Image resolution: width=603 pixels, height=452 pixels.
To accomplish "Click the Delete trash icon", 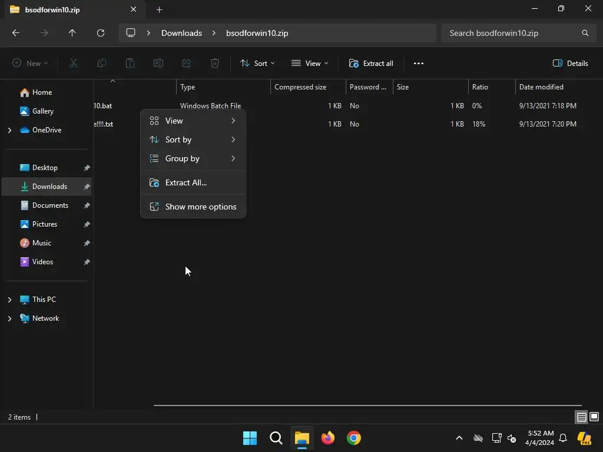I will (x=215, y=64).
